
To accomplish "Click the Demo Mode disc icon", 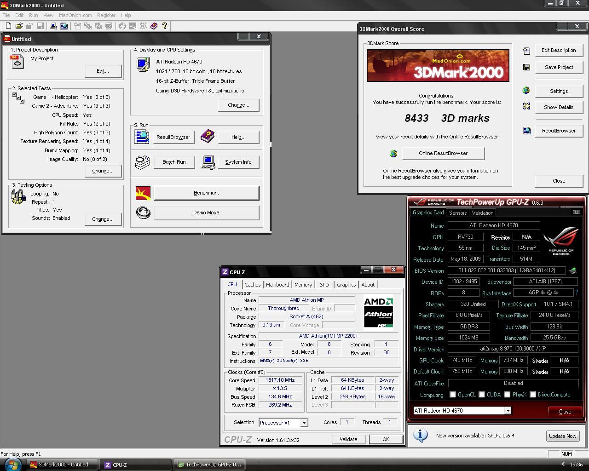I will (x=143, y=213).
